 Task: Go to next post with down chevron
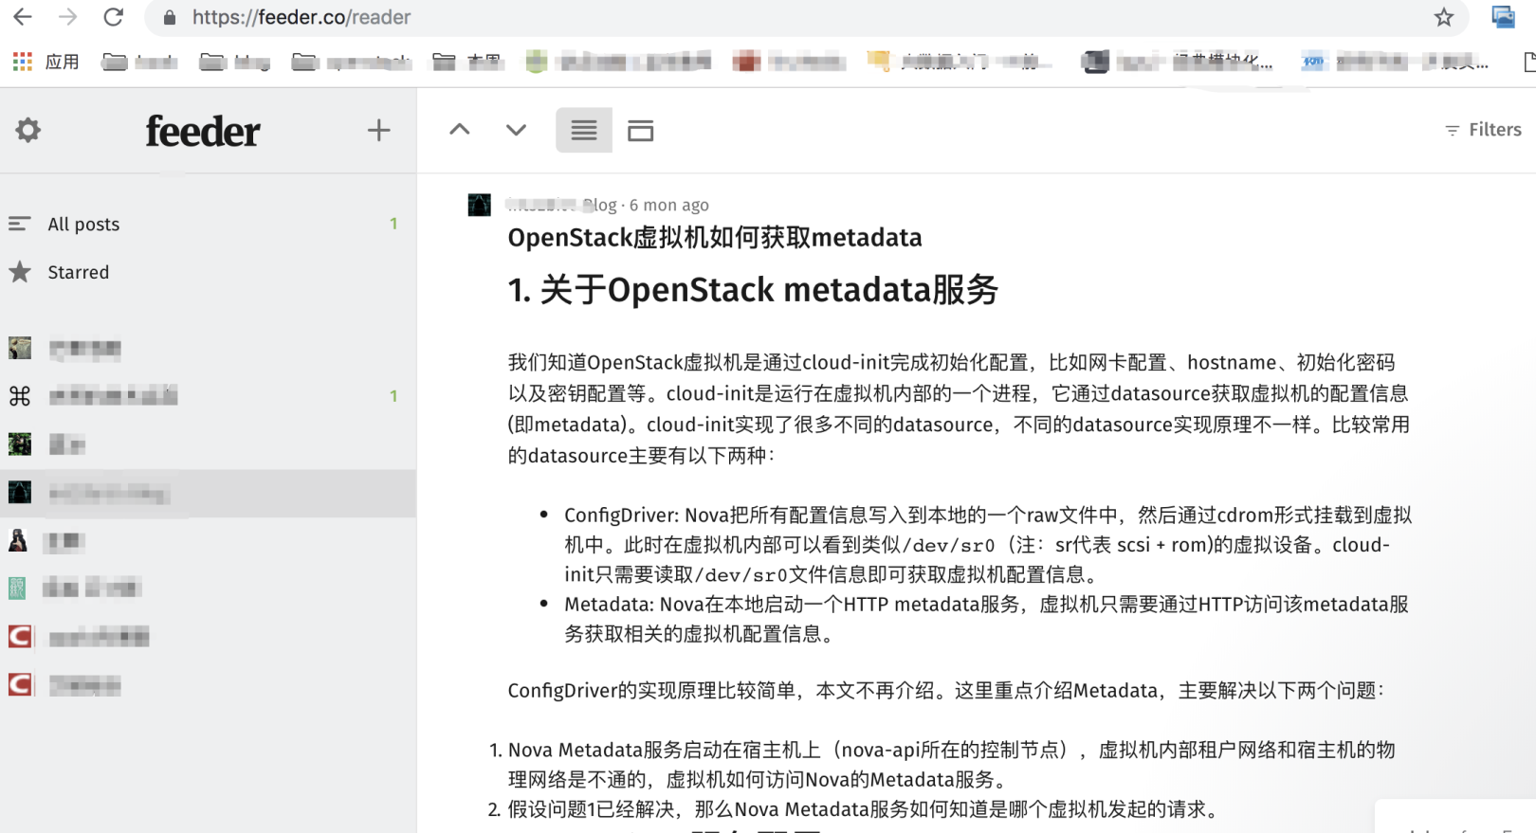pyautogui.click(x=516, y=130)
